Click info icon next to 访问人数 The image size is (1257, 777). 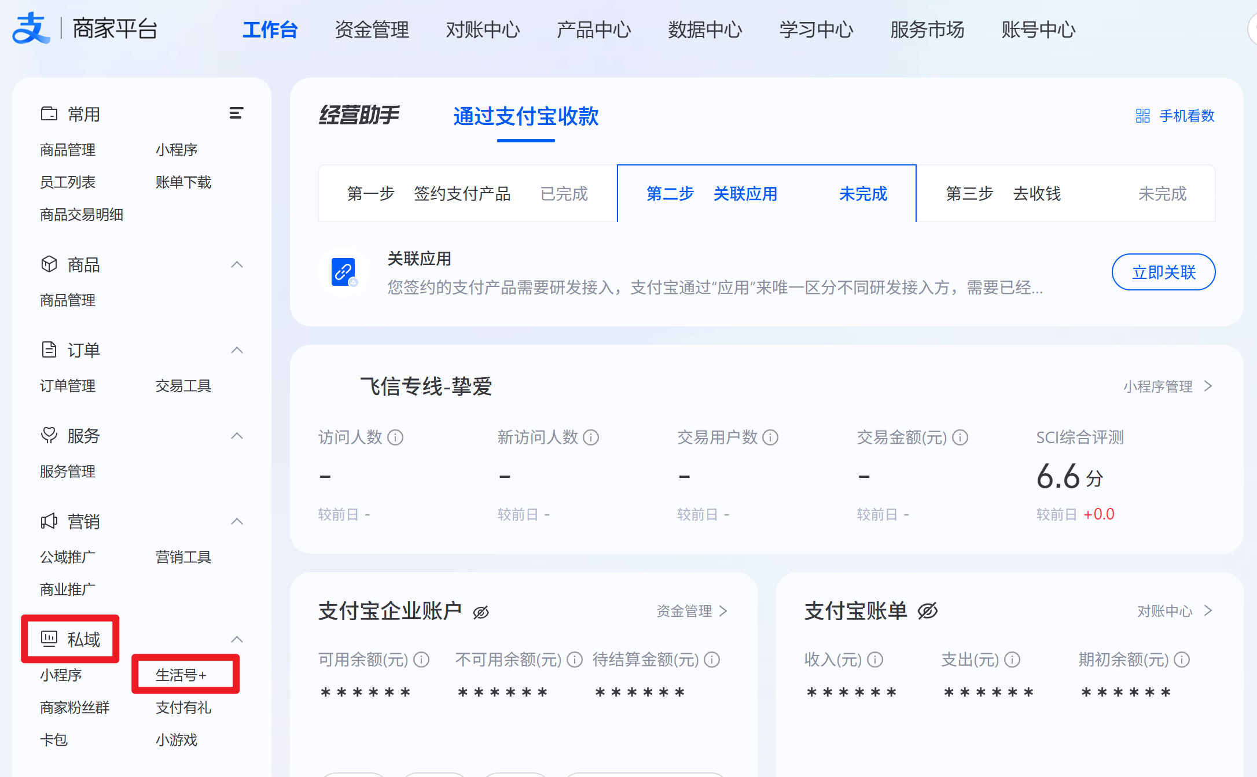coord(395,437)
